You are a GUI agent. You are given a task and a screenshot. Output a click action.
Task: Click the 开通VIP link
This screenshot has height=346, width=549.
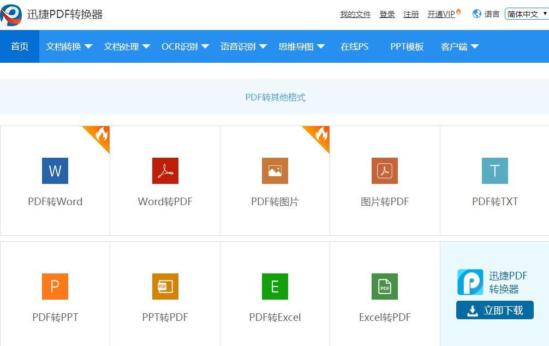[441, 14]
